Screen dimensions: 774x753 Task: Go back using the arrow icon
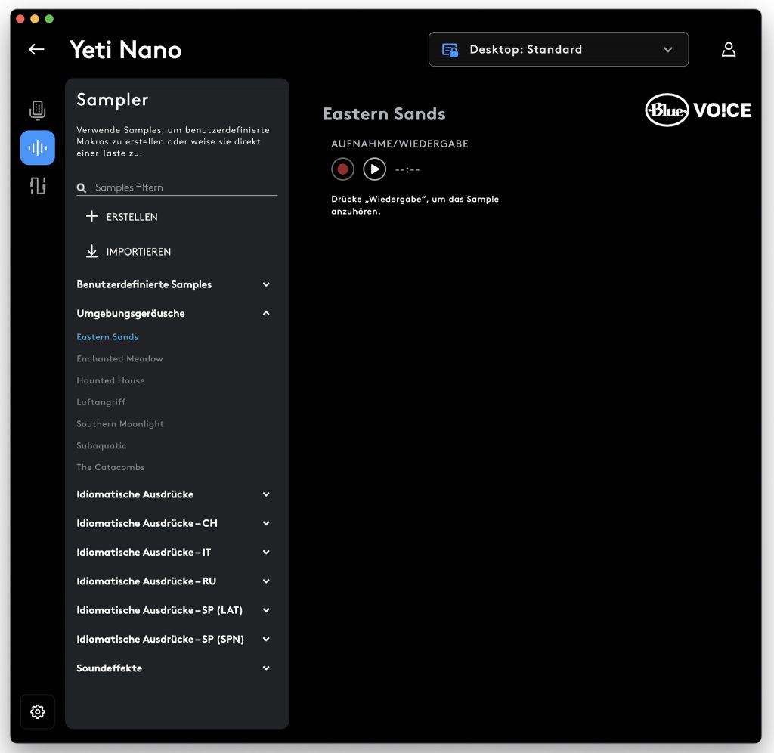tap(36, 49)
